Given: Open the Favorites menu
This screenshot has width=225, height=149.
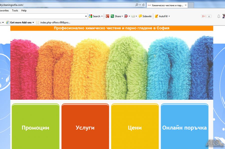Looking at the screenshot, I should coord(4,10).
